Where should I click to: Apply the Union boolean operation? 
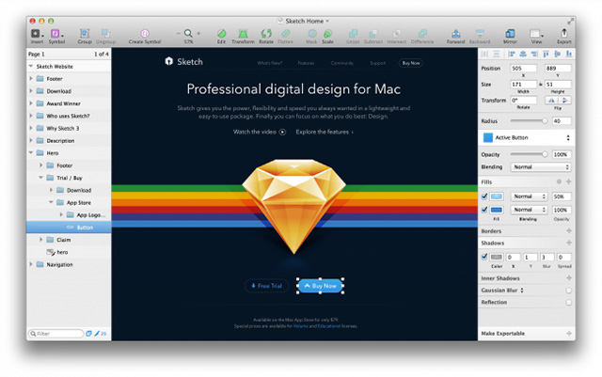click(353, 34)
